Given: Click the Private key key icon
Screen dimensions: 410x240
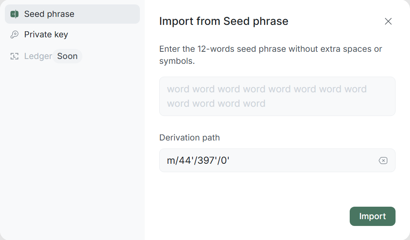Looking at the screenshot, I should click(x=14, y=35).
